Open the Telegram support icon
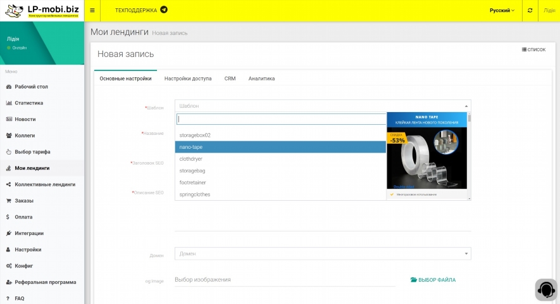 164,10
